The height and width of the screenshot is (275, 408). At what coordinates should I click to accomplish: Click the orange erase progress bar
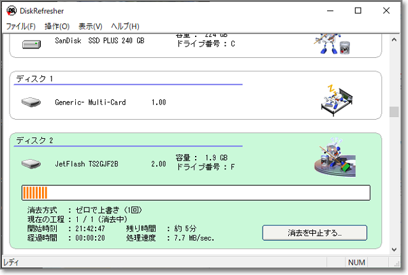pos(195,193)
